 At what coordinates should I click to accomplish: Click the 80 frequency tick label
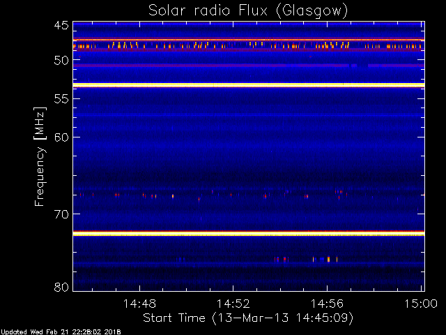[x=61, y=287]
